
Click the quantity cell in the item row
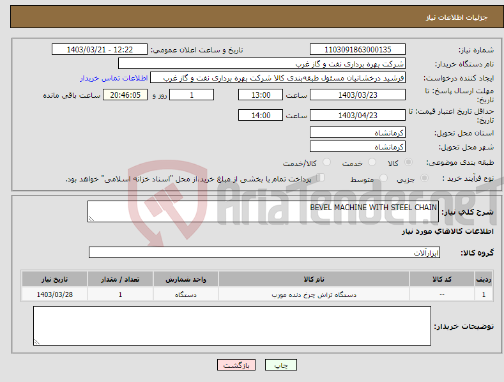[120, 294]
